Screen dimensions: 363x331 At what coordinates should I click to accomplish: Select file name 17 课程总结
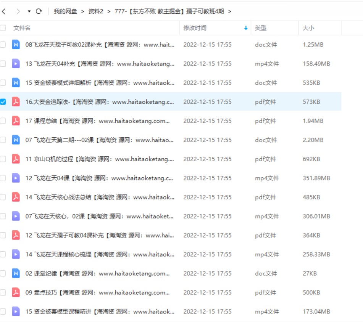(x=97, y=121)
